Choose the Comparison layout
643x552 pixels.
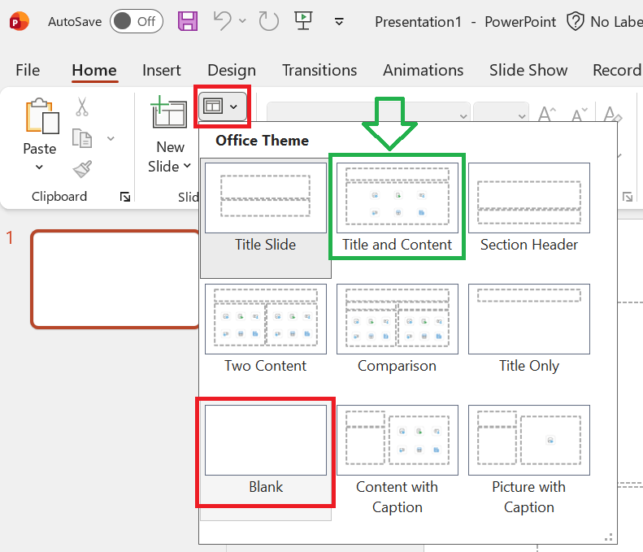[397, 329]
